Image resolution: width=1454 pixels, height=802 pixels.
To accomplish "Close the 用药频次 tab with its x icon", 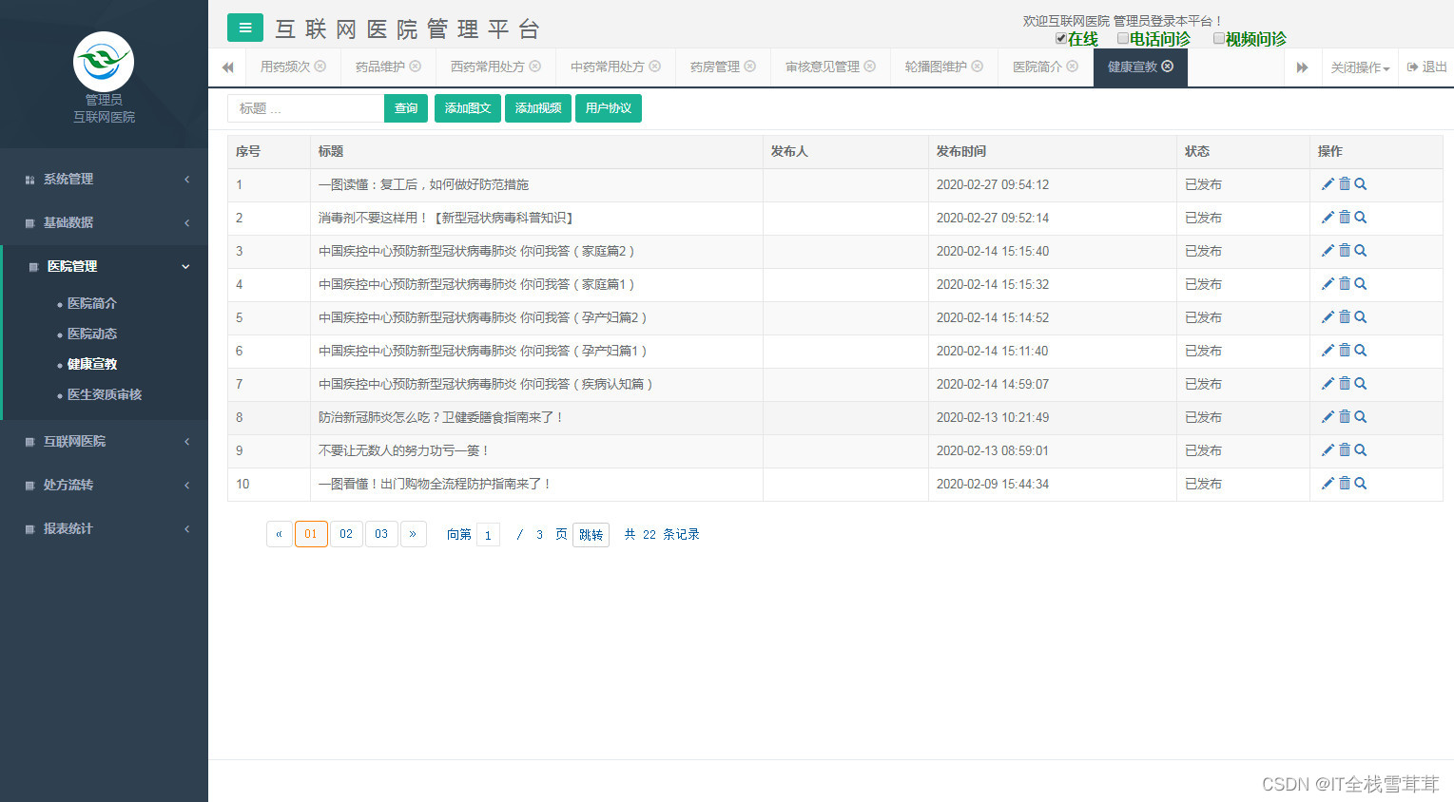I will pos(320,67).
